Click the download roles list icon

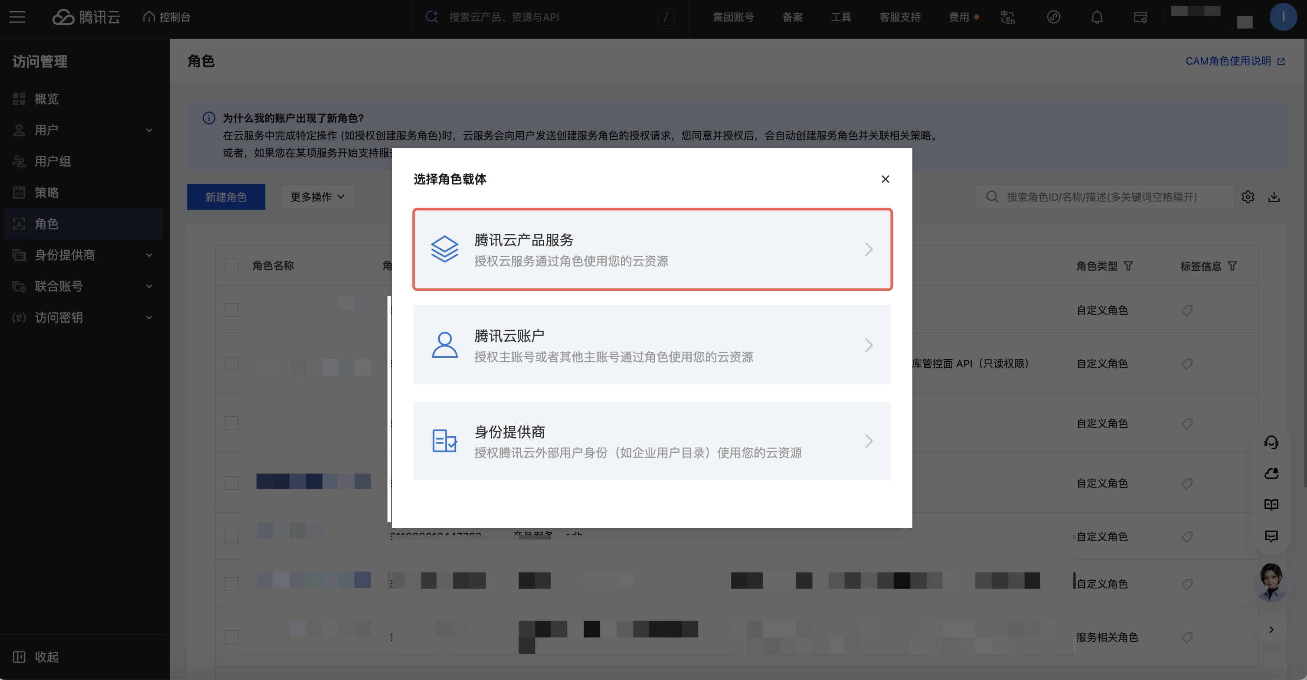pyautogui.click(x=1274, y=197)
